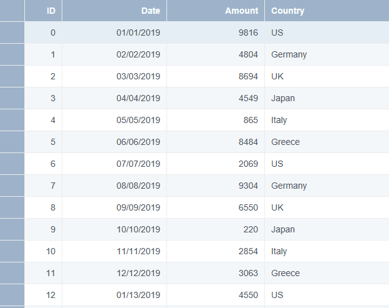The height and width of the screenshot is (308, 389).
Task: Select amount cell 9304
Action: pos(216,186)
